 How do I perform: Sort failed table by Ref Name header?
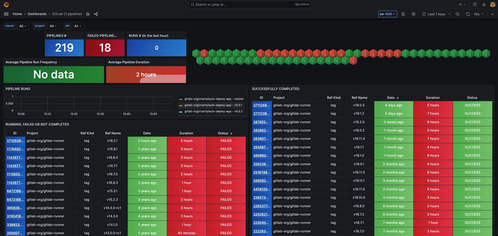(x=113, y=133)
